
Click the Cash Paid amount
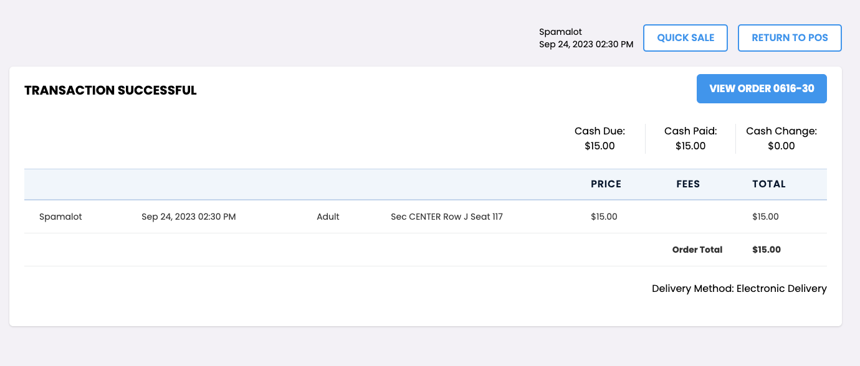[x=690, y=146]
